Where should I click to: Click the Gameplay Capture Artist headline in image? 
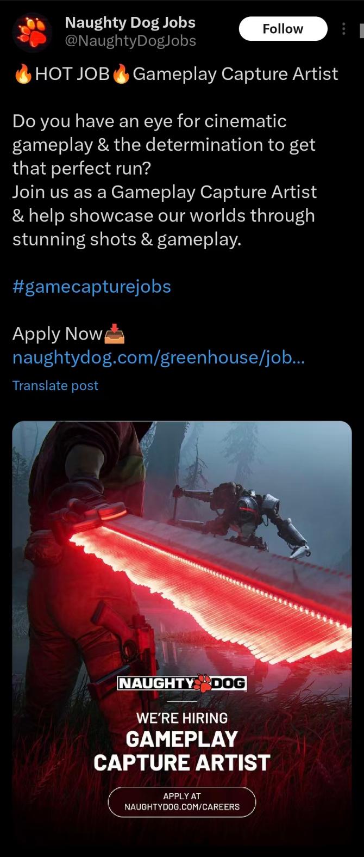[182, 751]
